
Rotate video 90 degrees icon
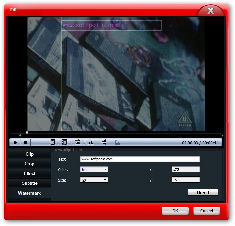click(77, 142)
